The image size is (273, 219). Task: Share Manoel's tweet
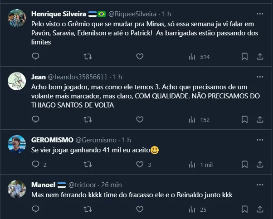point(260,209)
